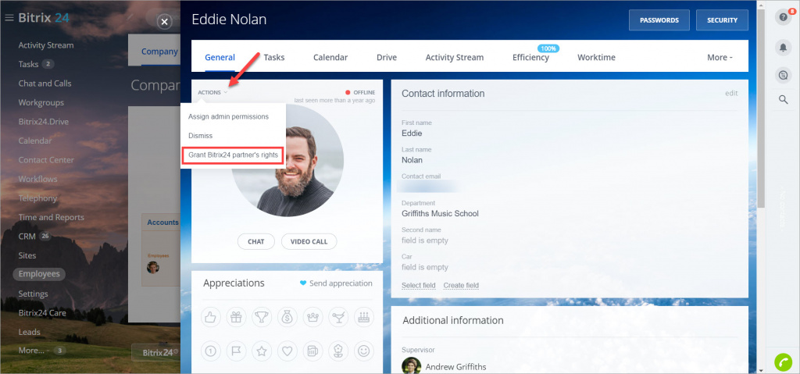This screenshot has height=374, width=800.
Task: Click heart icon next to Send appreciation
Action: 303,283
